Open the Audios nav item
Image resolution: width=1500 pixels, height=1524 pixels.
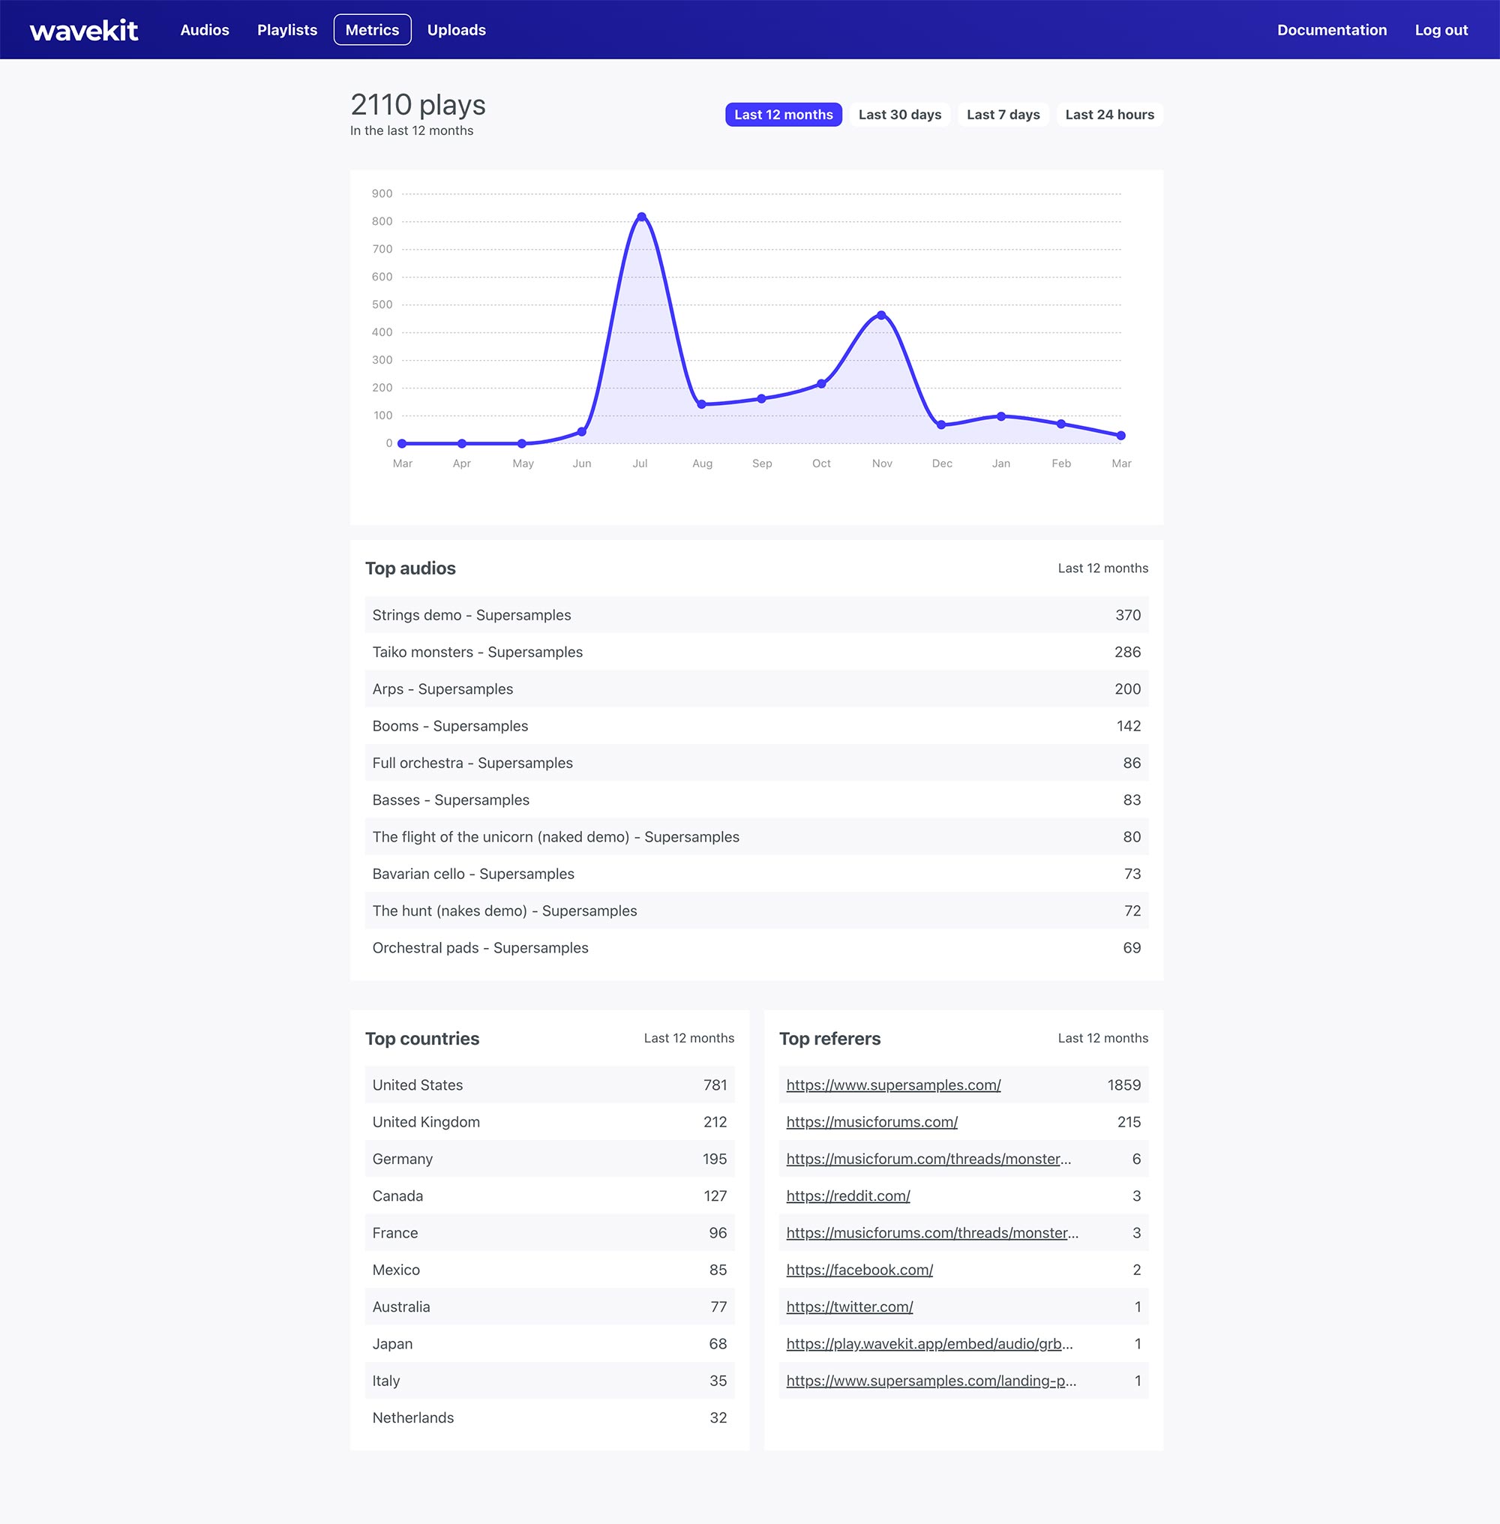[x=204, y=30]
